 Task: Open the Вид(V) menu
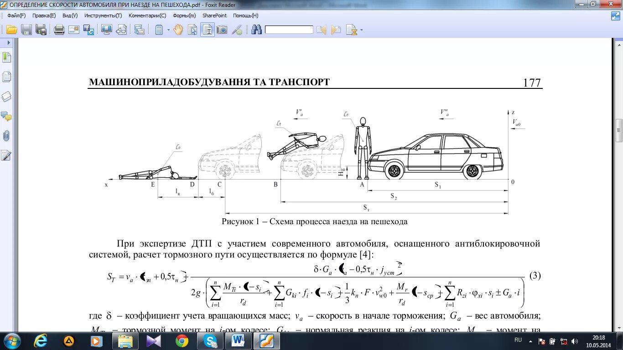pyautogui.click(x=70, y=15)
